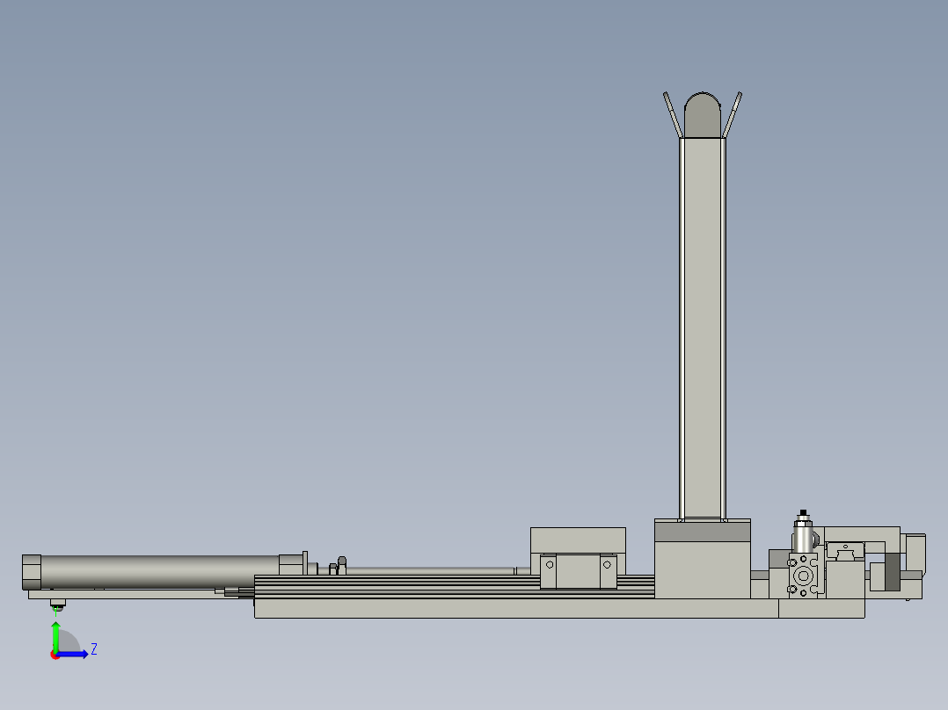
Task: Select the tall vertical column in the model
Action: pyautogui.click(x=703, y=328)
